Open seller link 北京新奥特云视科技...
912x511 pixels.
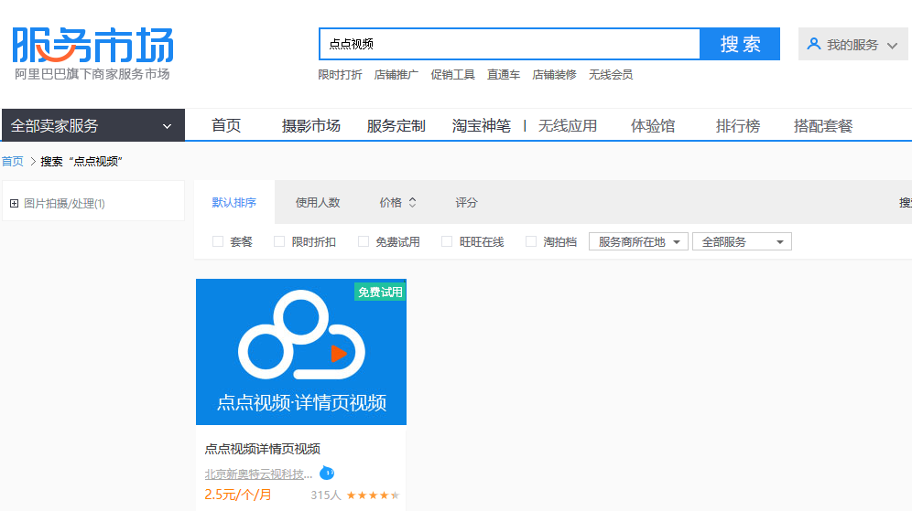[x=258, y=474]
